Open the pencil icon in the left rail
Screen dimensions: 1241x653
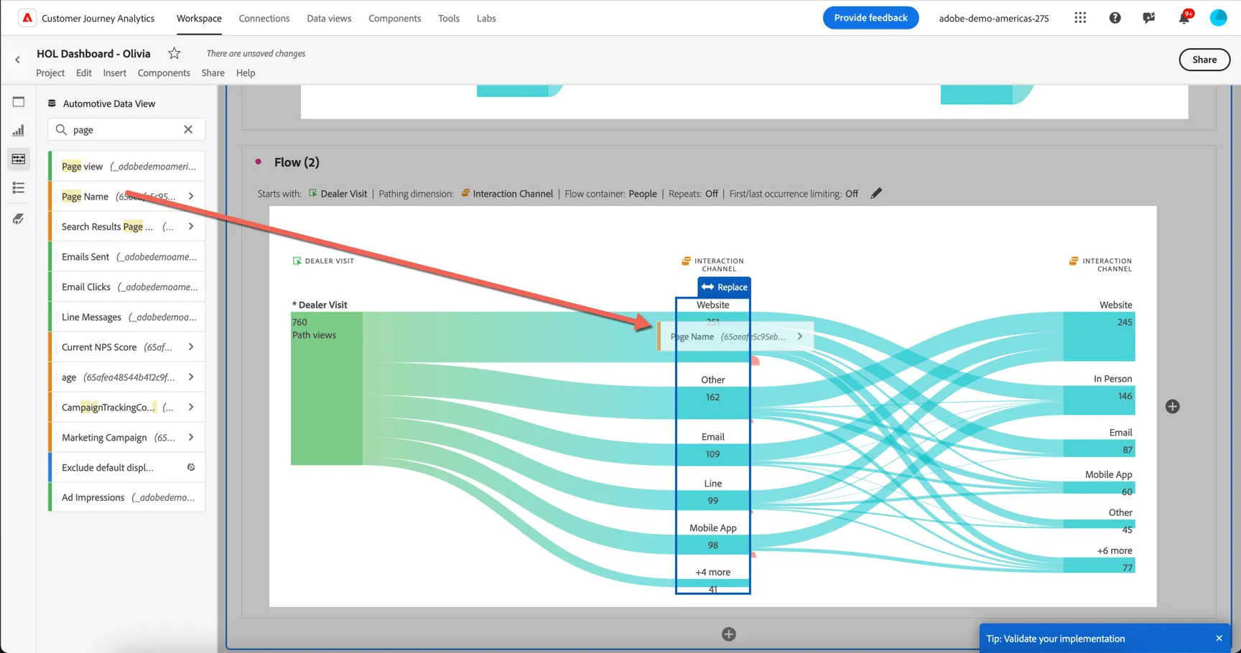click(x=19, y=219)
